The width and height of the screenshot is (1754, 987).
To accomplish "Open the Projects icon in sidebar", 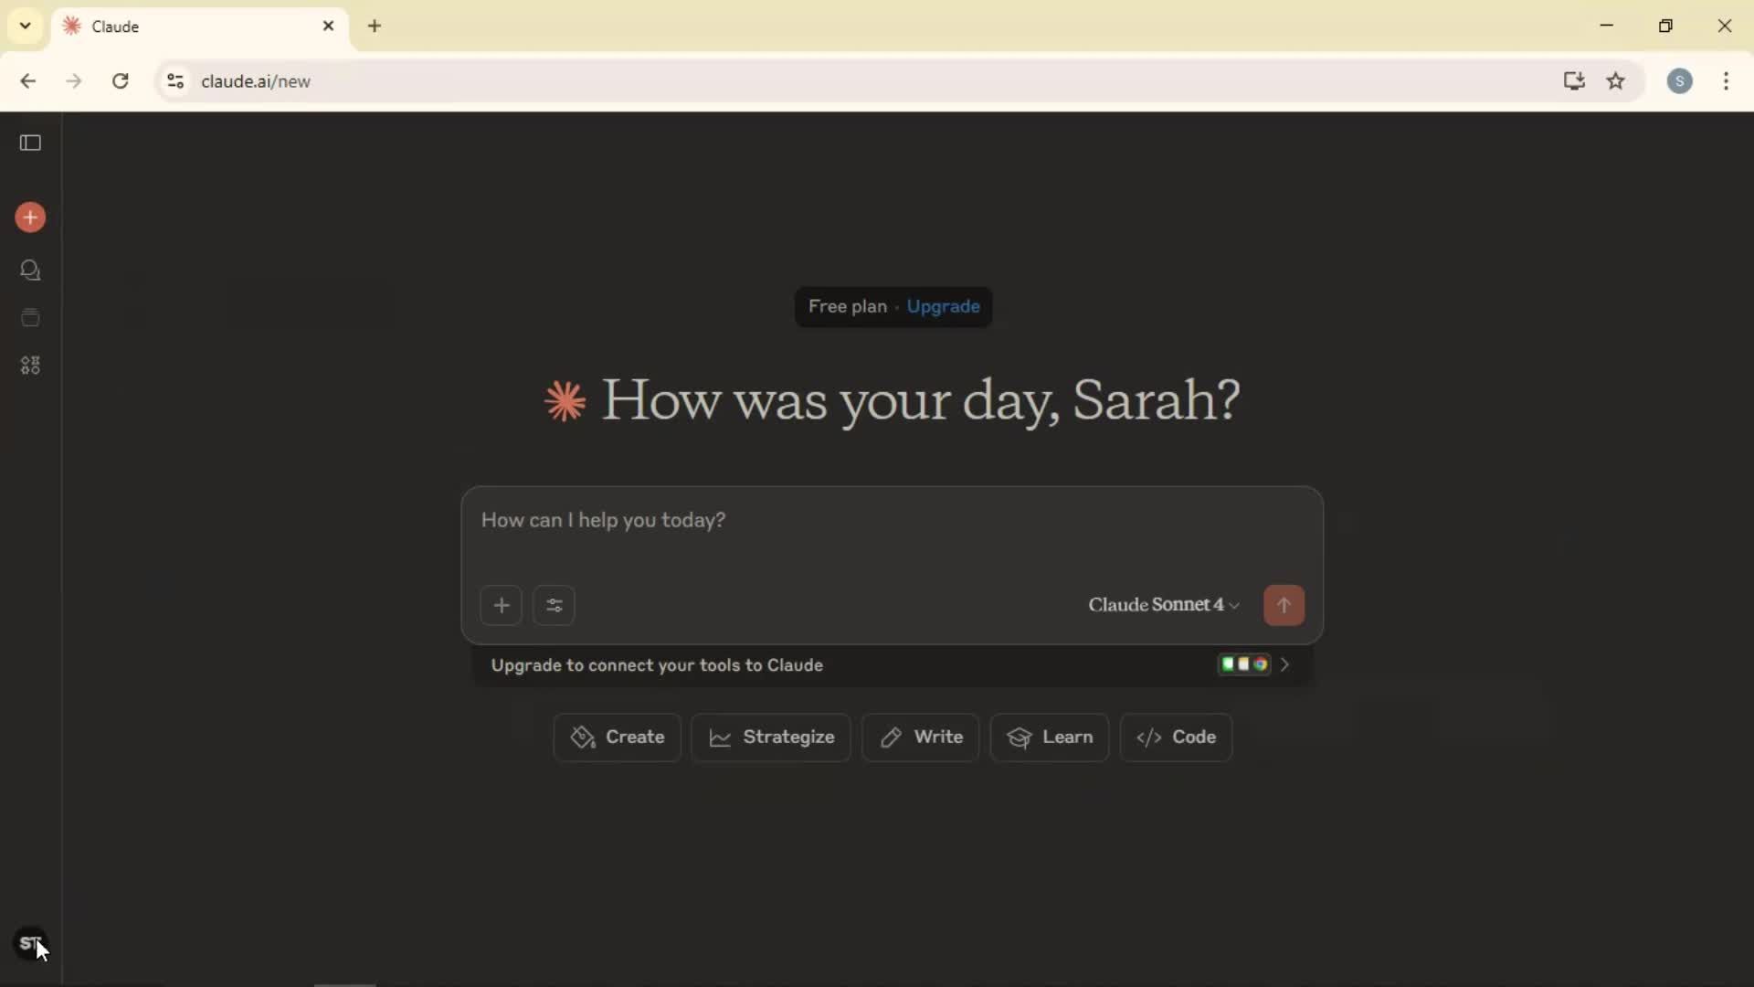I will pyautogui.click(x=30, y=318).
